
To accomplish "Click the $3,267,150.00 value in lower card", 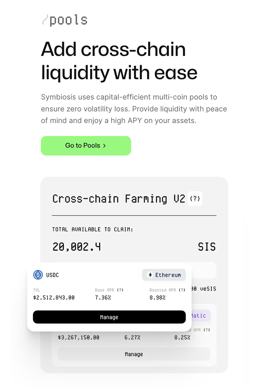I will click(78, 338).
